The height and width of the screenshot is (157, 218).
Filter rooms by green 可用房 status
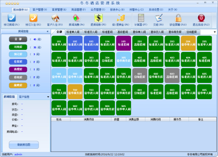click(18, 47)
